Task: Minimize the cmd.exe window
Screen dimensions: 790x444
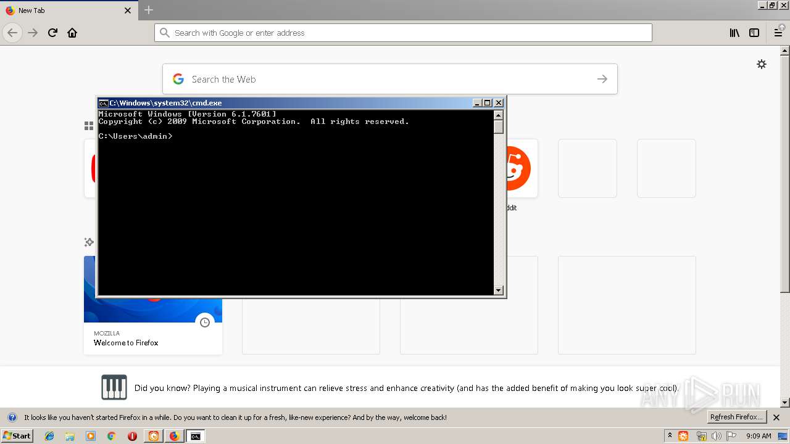Action: [477, 103]
